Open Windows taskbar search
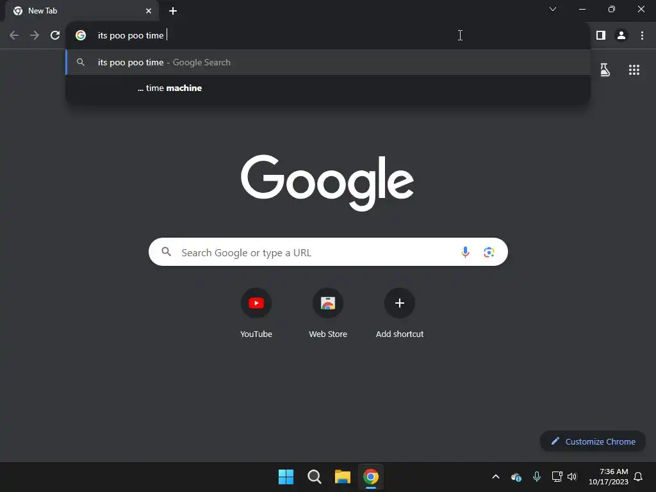656x492 pixels. (x=314, y=477)
